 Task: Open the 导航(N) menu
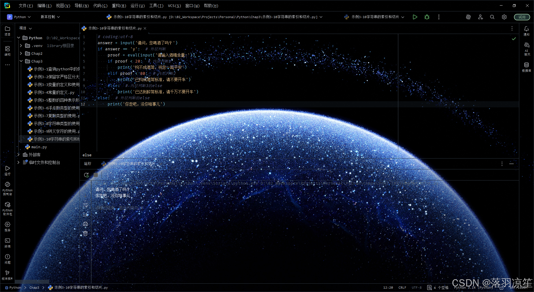[82, 6]
